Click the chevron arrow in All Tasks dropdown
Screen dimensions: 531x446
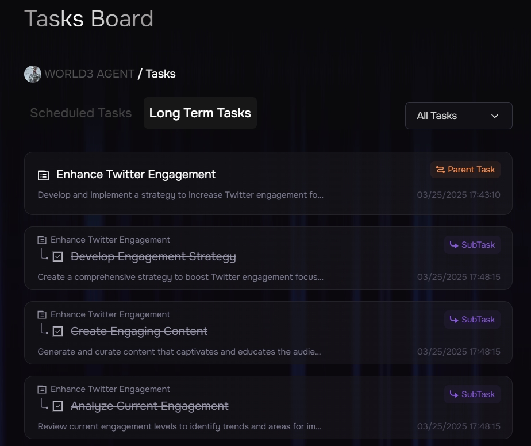tap(495, 116)
